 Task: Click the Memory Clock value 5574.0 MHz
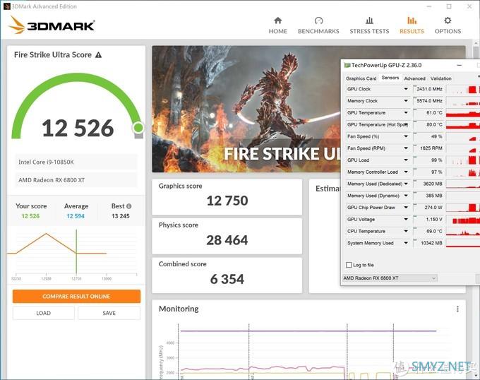coord(428,101)
